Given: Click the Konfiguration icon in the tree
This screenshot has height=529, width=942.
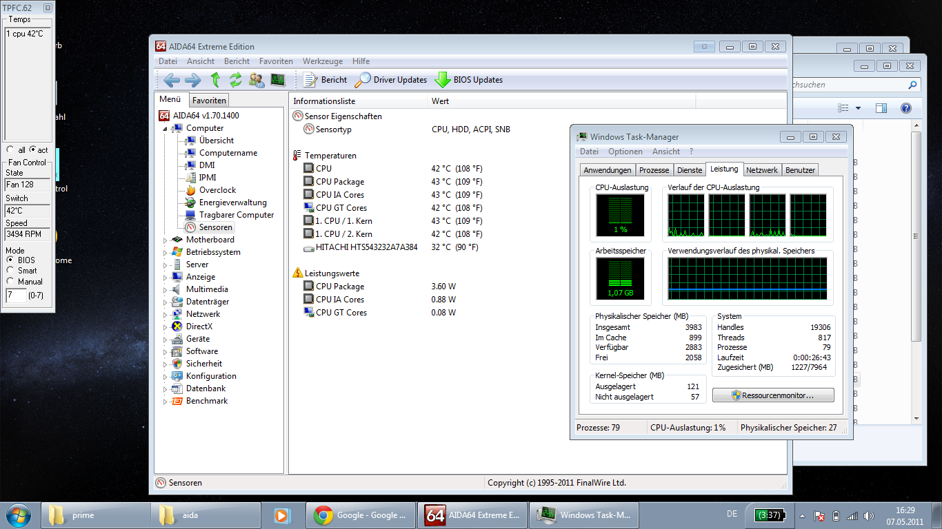Looking at the screenshot, I should click(177, 376).
